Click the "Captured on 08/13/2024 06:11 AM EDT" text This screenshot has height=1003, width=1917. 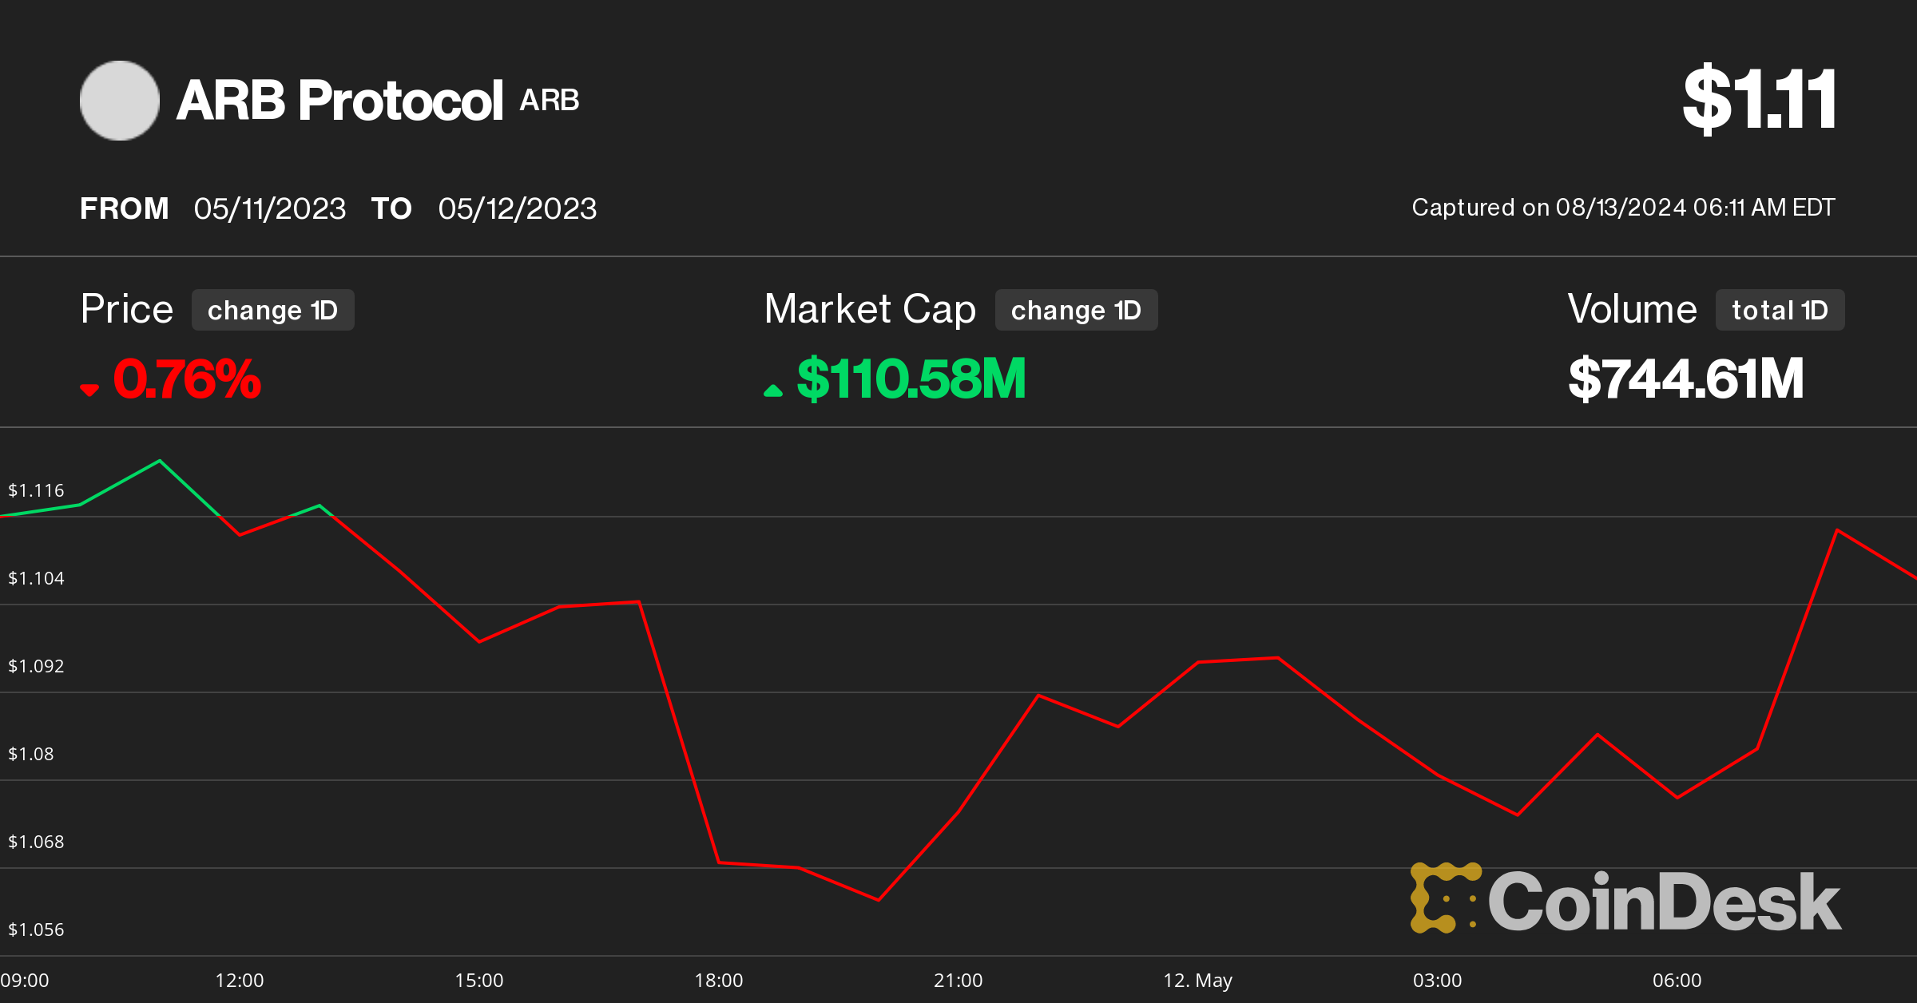[1624, 208]
